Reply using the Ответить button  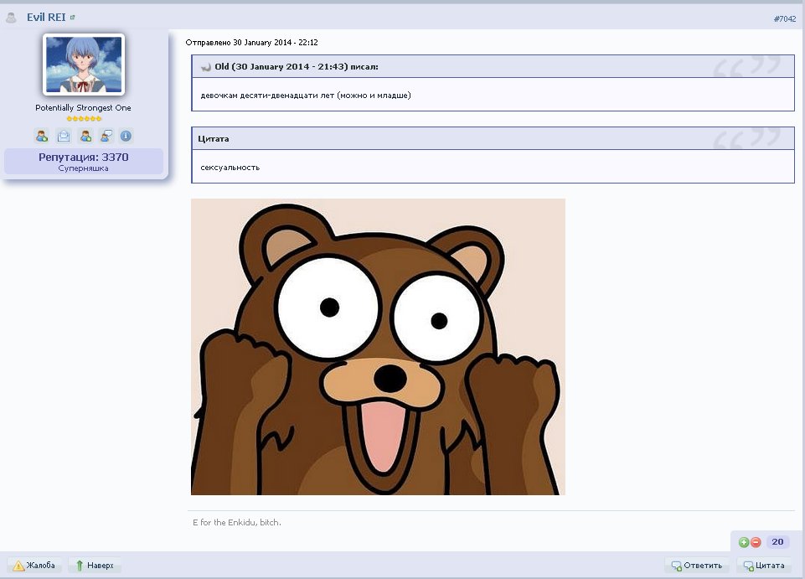(x=697, y=566)
